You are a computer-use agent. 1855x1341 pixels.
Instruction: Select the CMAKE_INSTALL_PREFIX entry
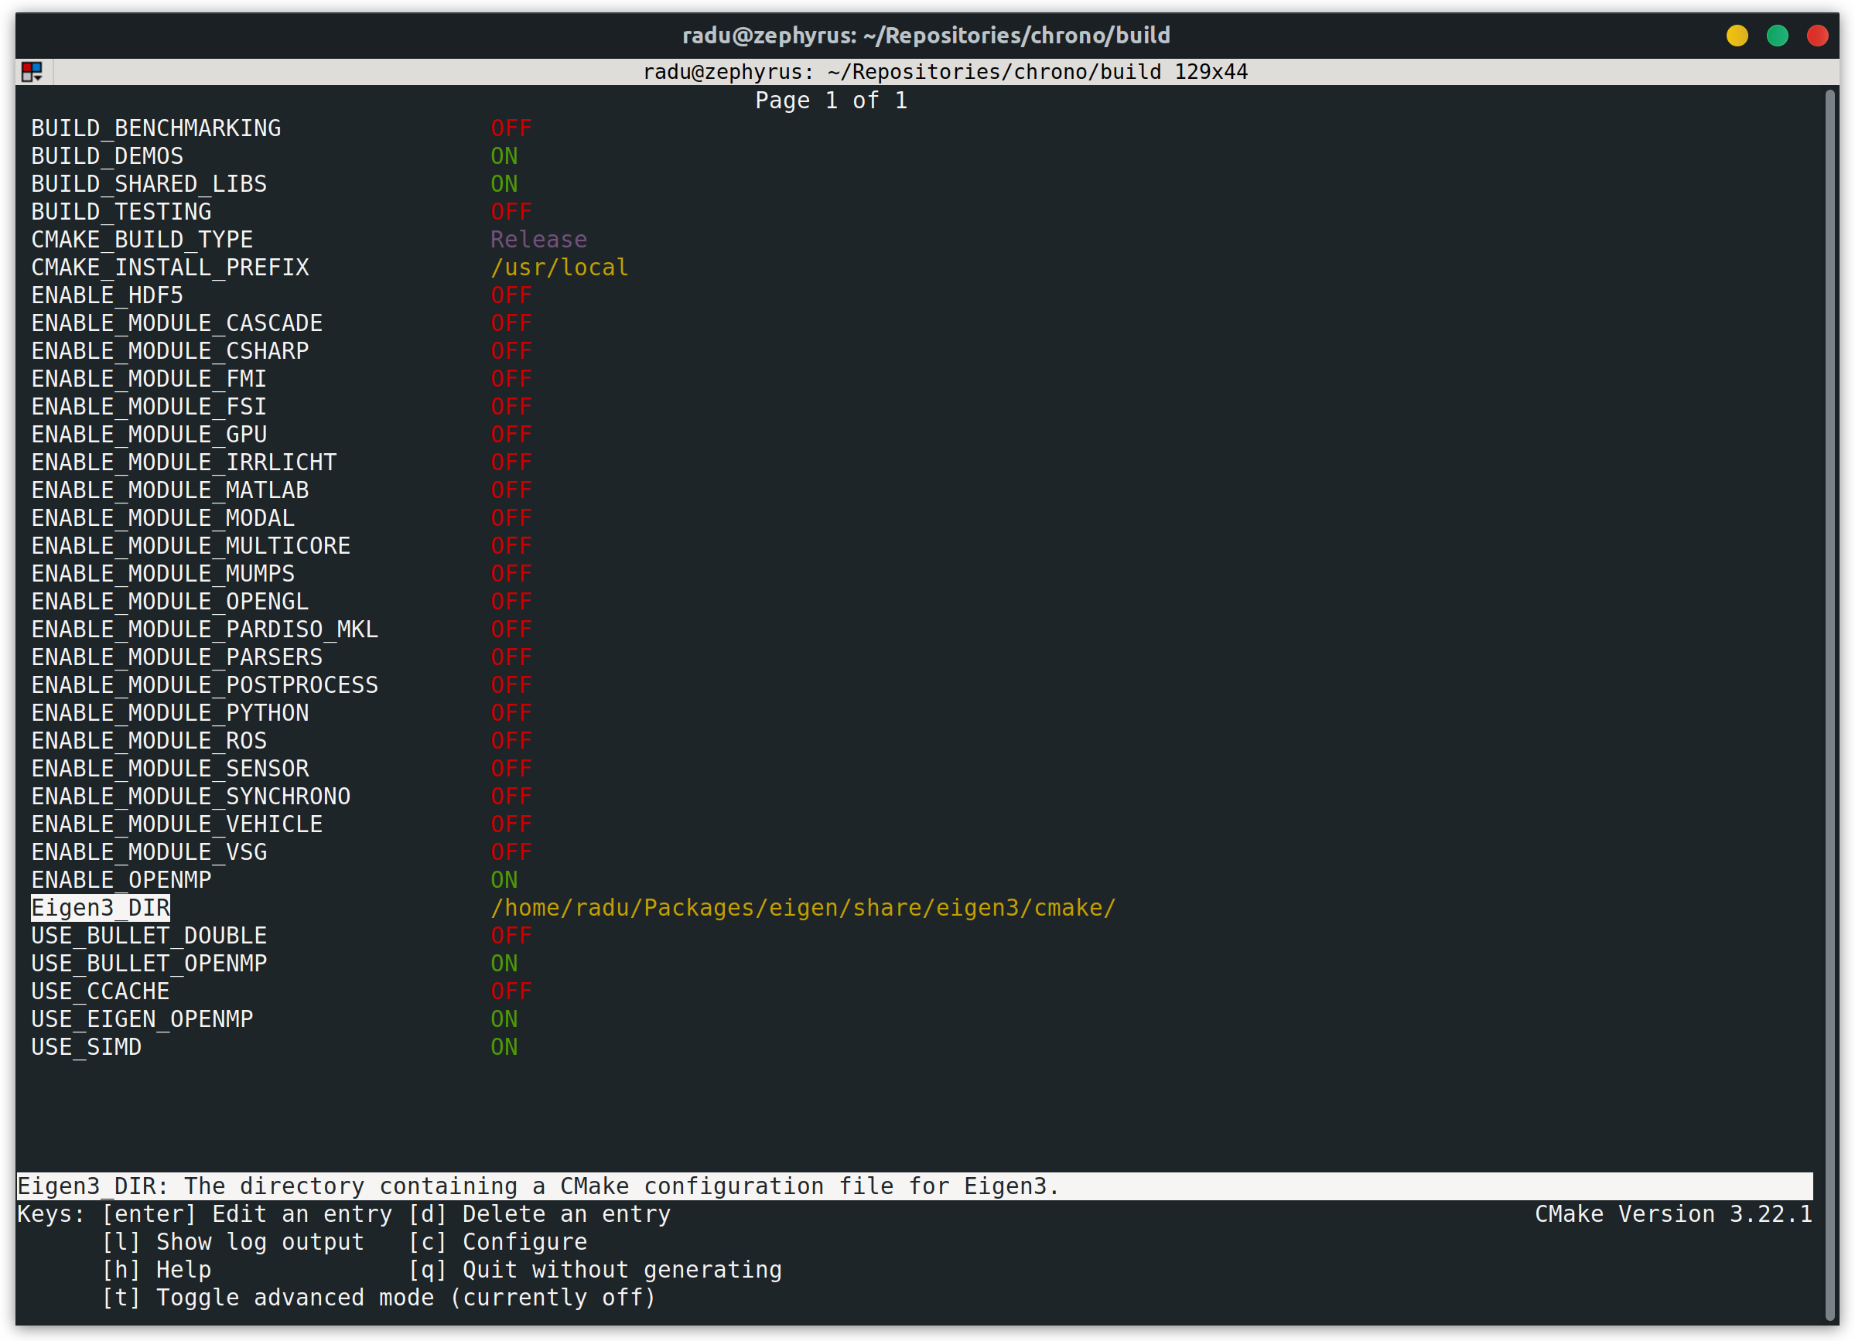170,268
